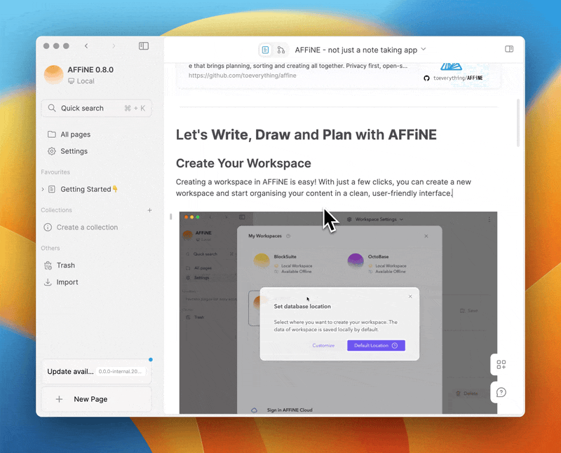
Task: Expand the Getting Started page tree
Action: point(43,189)
